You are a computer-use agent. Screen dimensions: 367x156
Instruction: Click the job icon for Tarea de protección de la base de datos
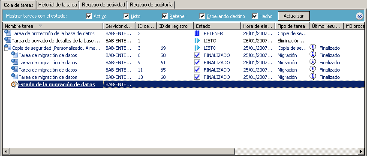pos(8,33)
